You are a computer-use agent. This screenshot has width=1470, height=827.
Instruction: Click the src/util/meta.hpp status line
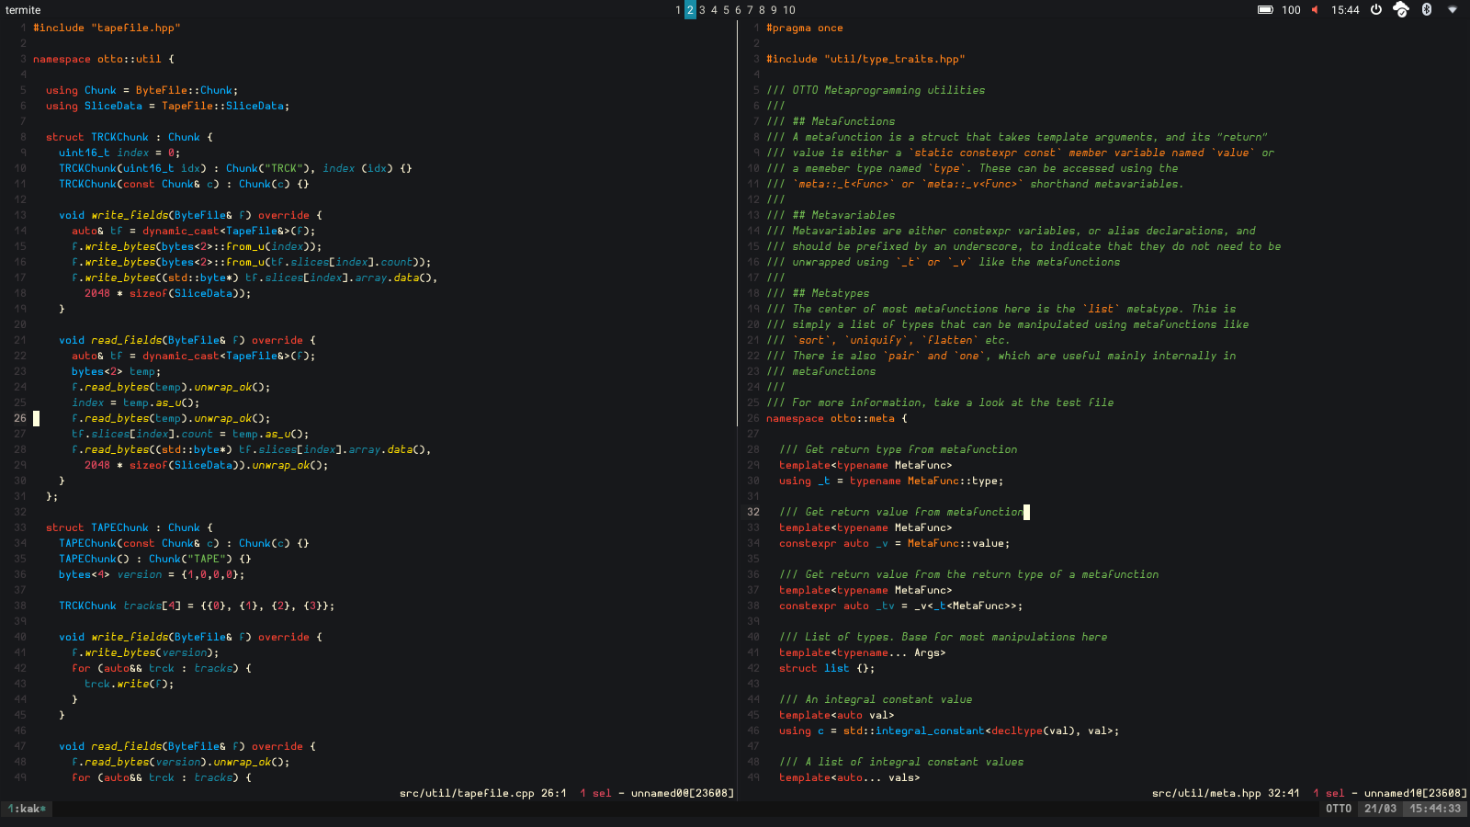coord(1205,793)
